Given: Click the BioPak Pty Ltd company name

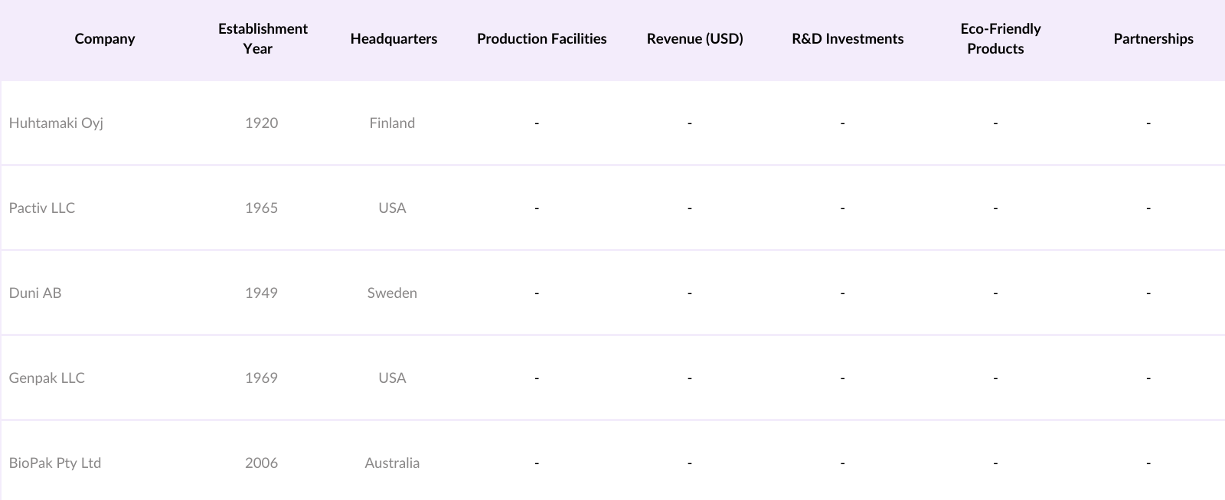Looking at the screenshot, I should (55, 463).
